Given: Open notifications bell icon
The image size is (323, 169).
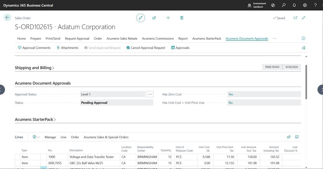Looking at the screenshot, I should (x=294, y=5).
